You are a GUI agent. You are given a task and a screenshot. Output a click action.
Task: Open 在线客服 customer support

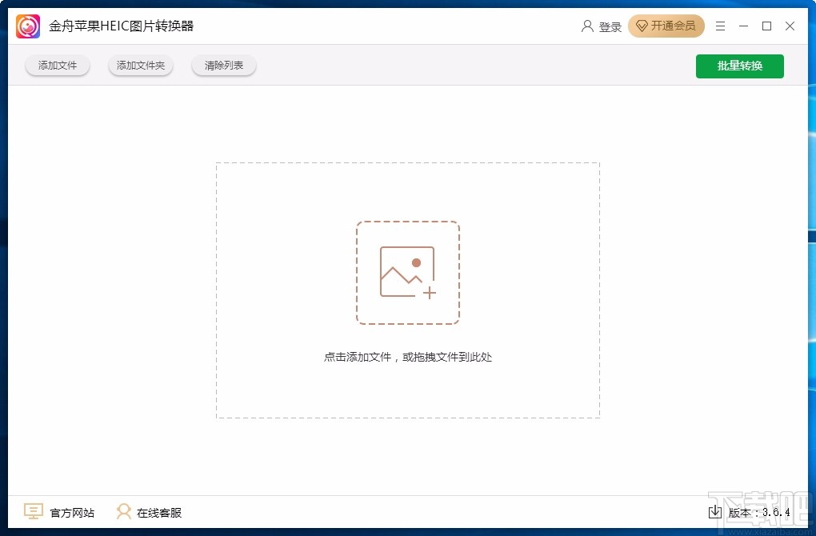(x=159, y=511)
